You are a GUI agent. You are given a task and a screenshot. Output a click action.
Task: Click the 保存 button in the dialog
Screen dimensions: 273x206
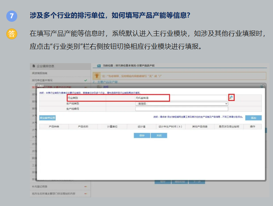(142, 135)
